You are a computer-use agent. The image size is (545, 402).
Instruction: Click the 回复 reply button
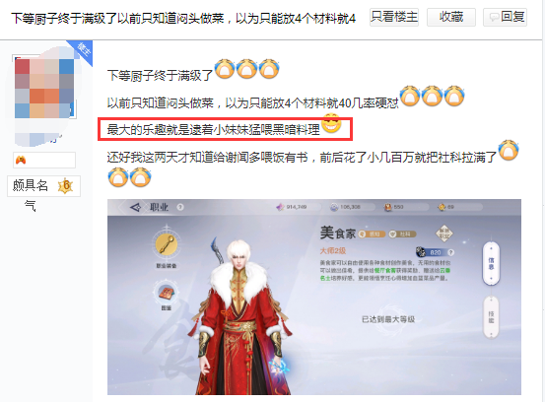click(505, 17)
